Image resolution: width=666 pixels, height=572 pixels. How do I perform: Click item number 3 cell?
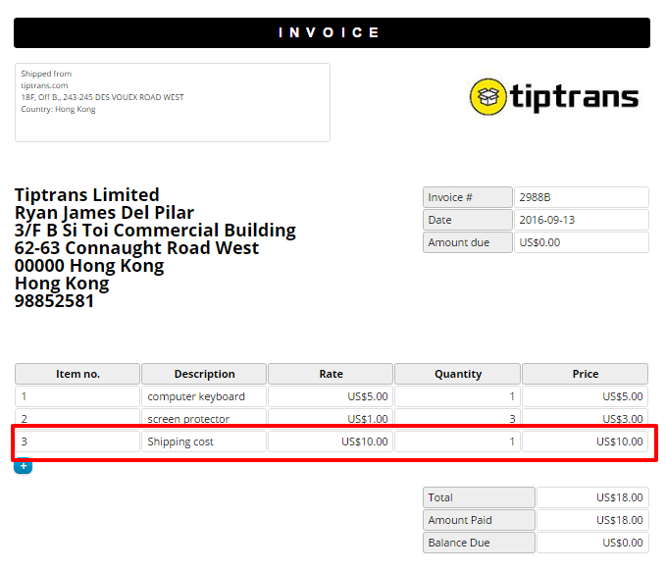(x=77, y=442)
